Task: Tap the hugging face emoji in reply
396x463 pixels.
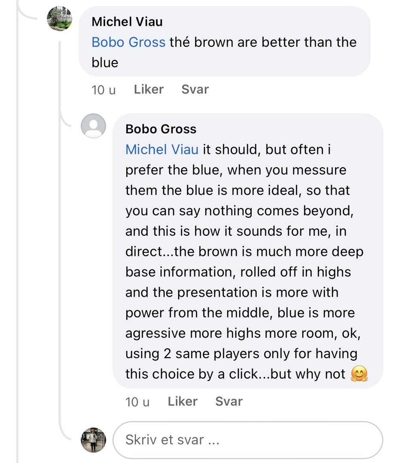Action: click(359, 374)
